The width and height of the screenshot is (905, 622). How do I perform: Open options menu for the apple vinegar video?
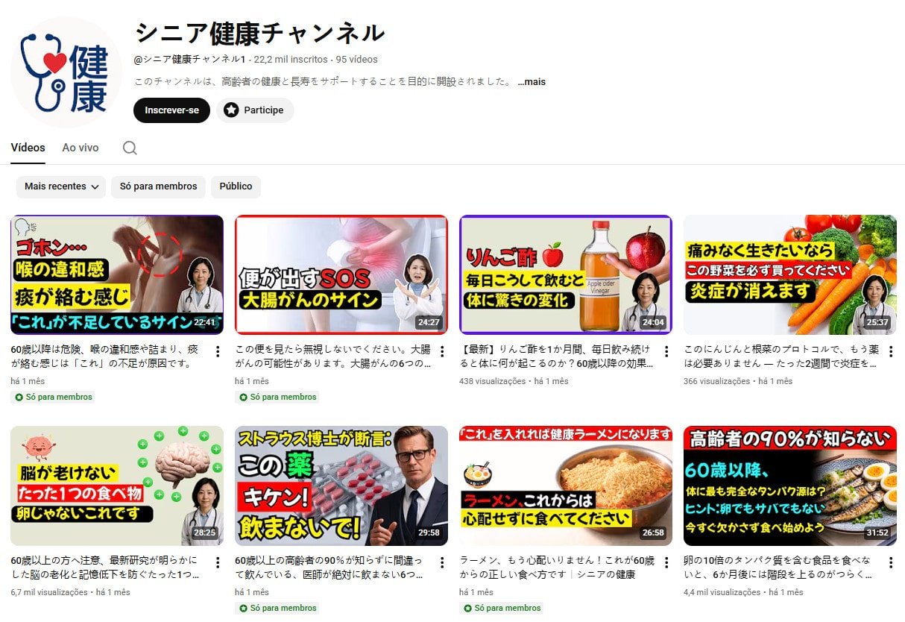[x=666, y=351]
